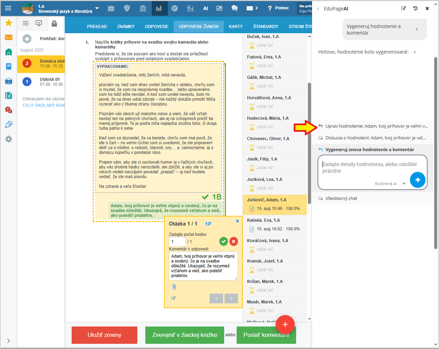This screenshot has height=349, width=439.
Task: Click the blue AI send arrow button
Action: [418, 180]
